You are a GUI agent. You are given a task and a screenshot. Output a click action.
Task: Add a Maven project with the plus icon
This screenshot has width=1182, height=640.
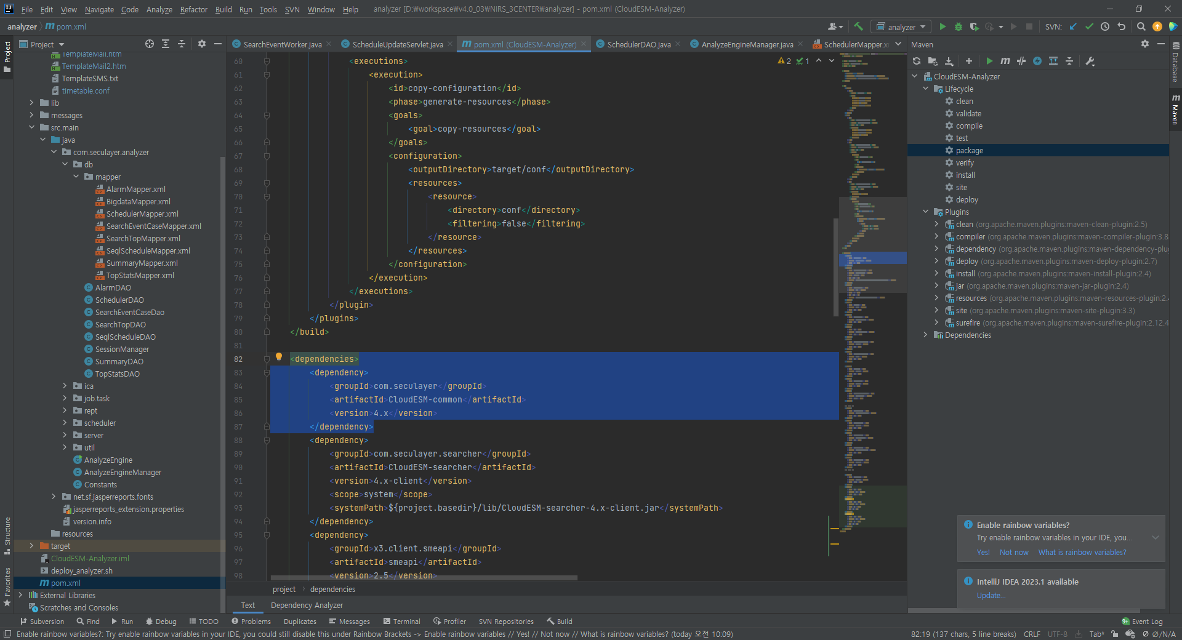968,61
